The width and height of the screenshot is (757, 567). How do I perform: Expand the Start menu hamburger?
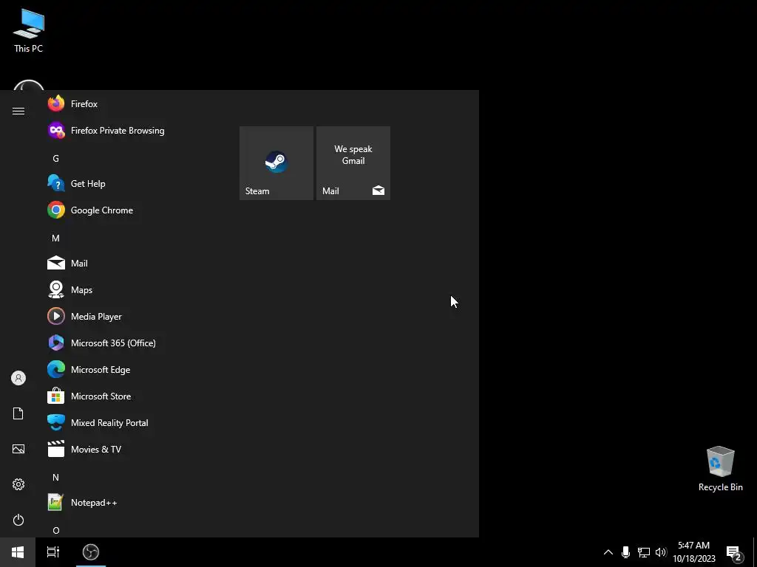[x=18, y=111]
